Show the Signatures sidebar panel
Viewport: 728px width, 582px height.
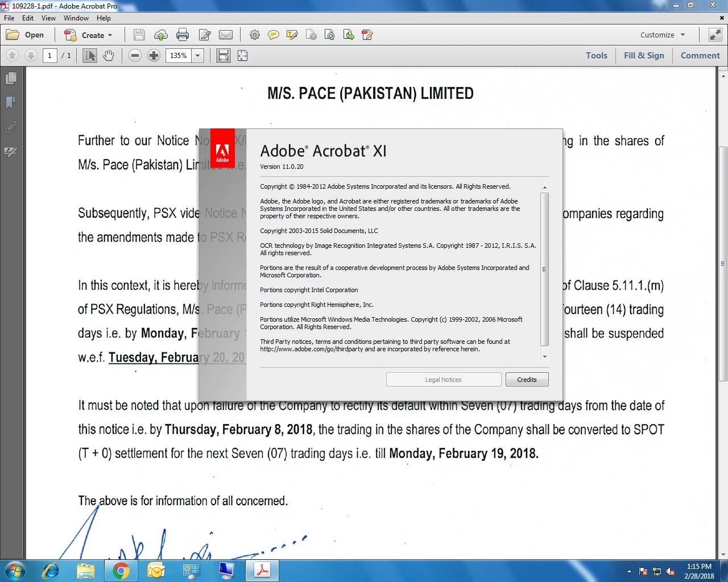11,152
